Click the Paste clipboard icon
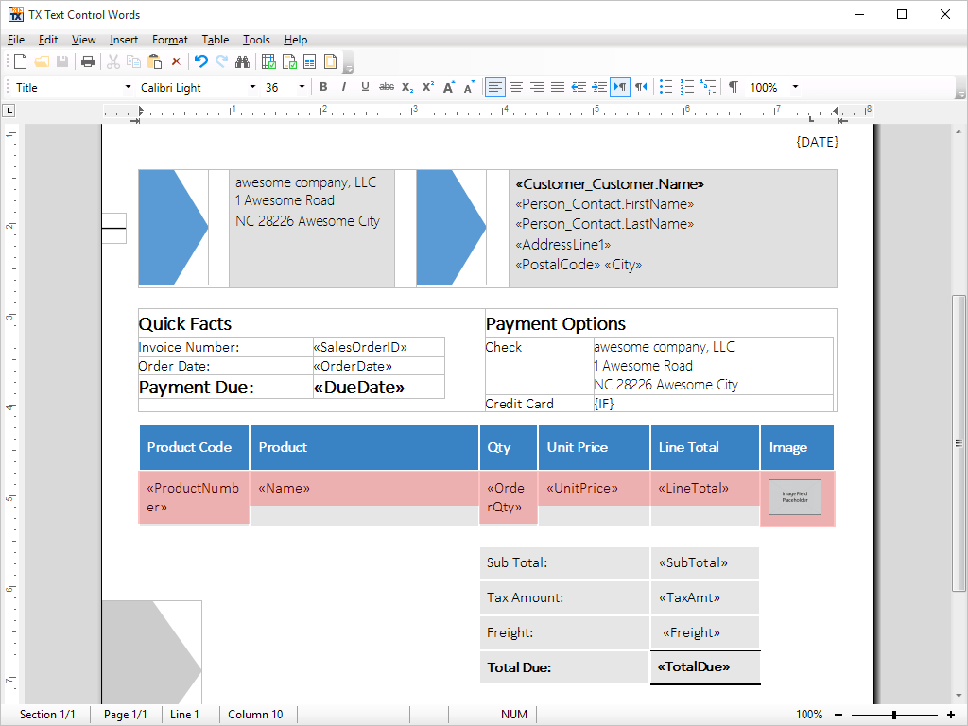Screen dimensions: 968x726 point(154,61)
